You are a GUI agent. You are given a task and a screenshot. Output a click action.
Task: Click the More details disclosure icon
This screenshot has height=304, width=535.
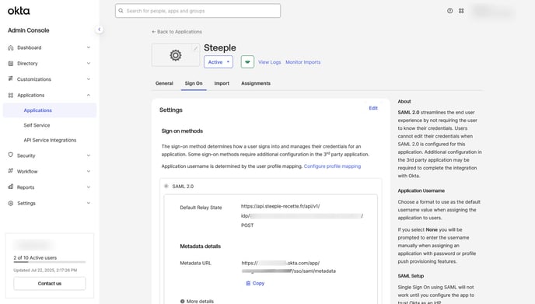point(182,301)
